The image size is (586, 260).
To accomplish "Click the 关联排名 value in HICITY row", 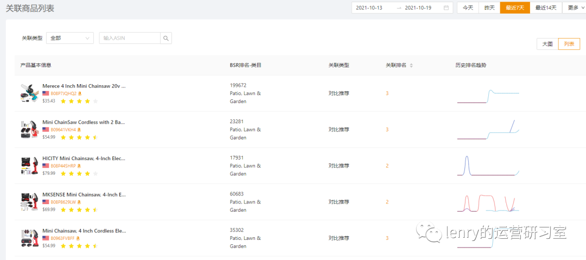I will [x=387, y=166].
